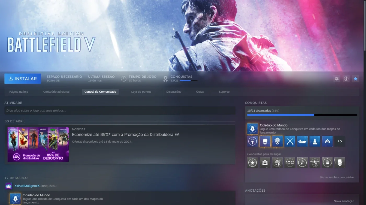Open the game info icon

coord(346,79)
